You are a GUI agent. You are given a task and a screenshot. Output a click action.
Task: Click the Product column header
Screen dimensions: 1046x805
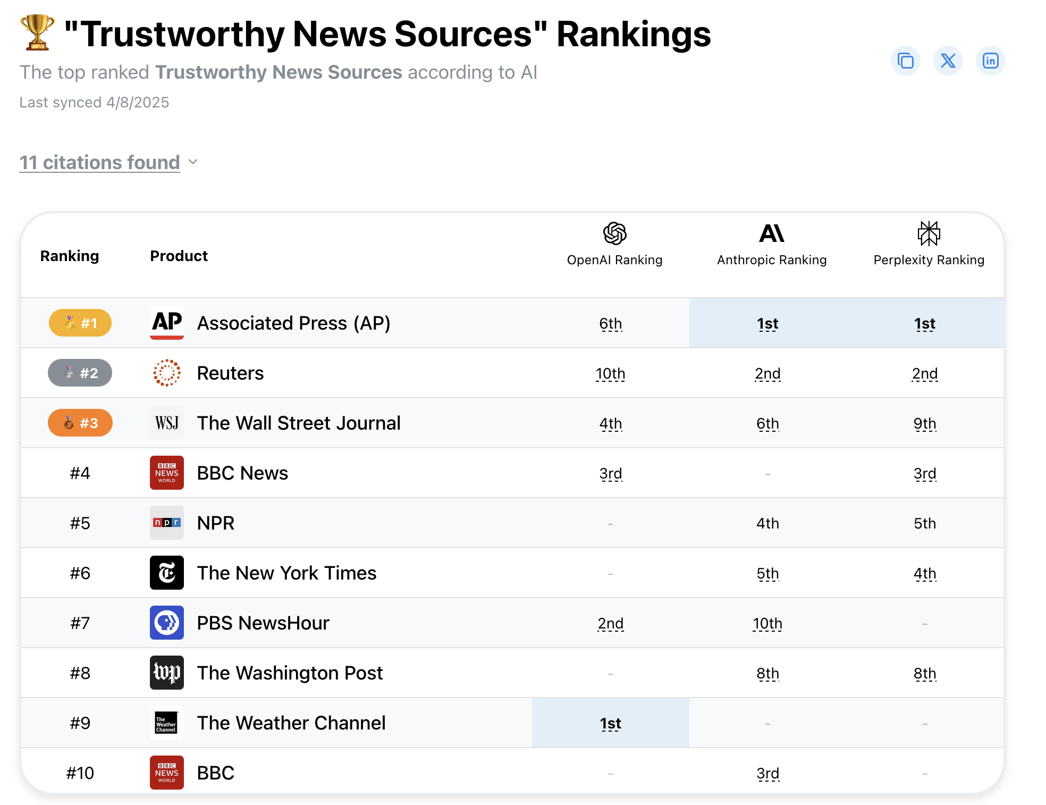pos(179,256)
